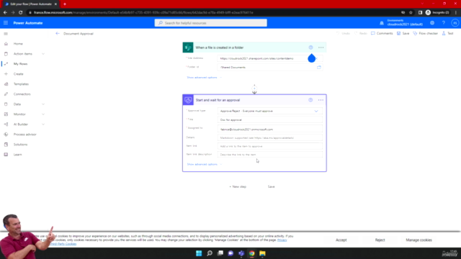Click the approval Title field

[x=270, y=120]
